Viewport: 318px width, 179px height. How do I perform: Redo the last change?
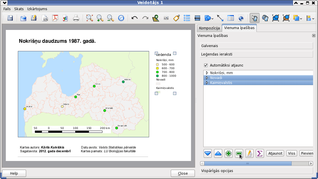click(145, 18)
